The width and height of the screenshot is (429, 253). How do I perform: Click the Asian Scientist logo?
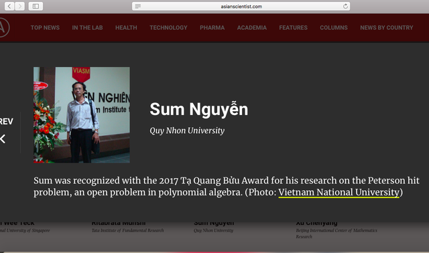tap(4, 27)
